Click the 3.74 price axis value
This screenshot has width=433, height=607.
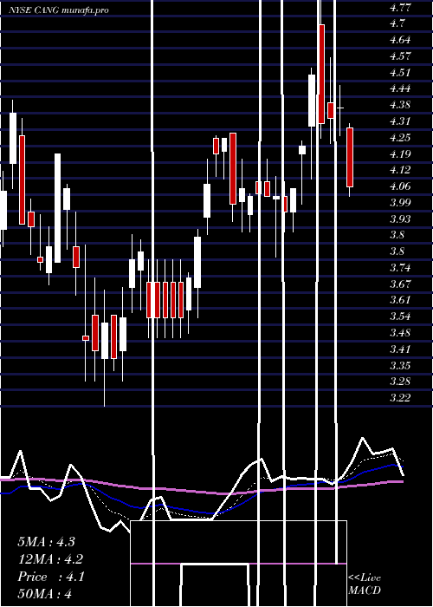pyautogui.click(x=400, y=268)
